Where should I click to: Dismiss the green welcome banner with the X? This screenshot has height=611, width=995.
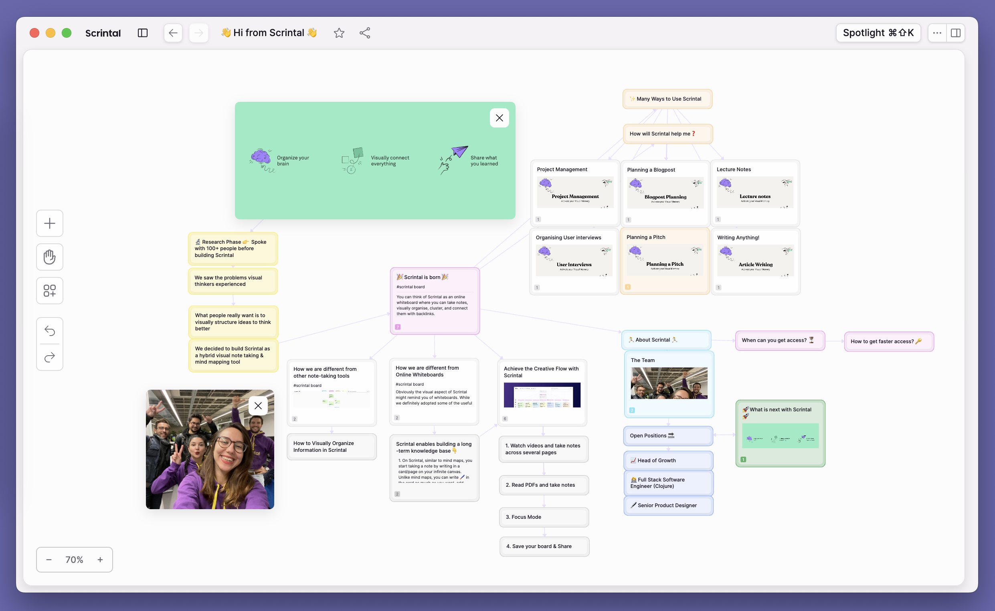pyautogui.click(x=500, y=117)
